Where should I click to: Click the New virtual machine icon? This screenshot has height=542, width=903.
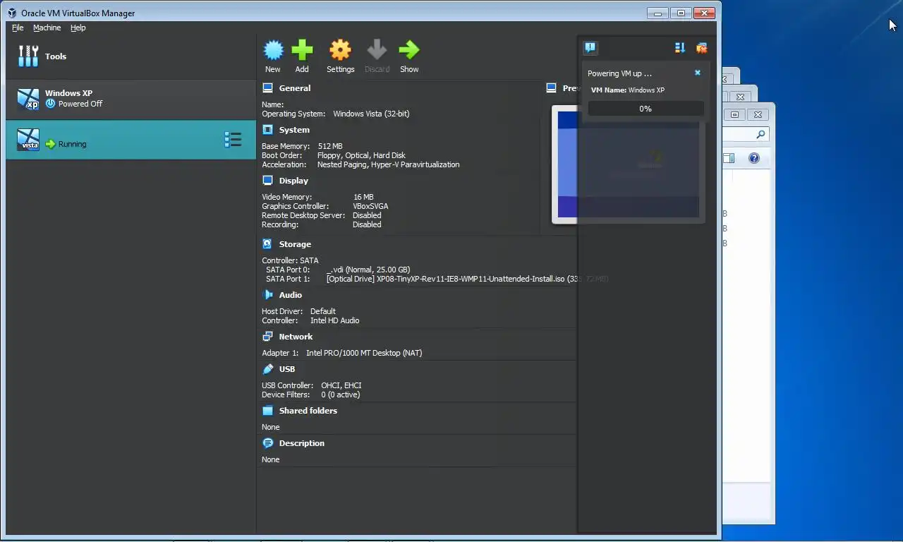pyautogui.click(x=273, y=50)
